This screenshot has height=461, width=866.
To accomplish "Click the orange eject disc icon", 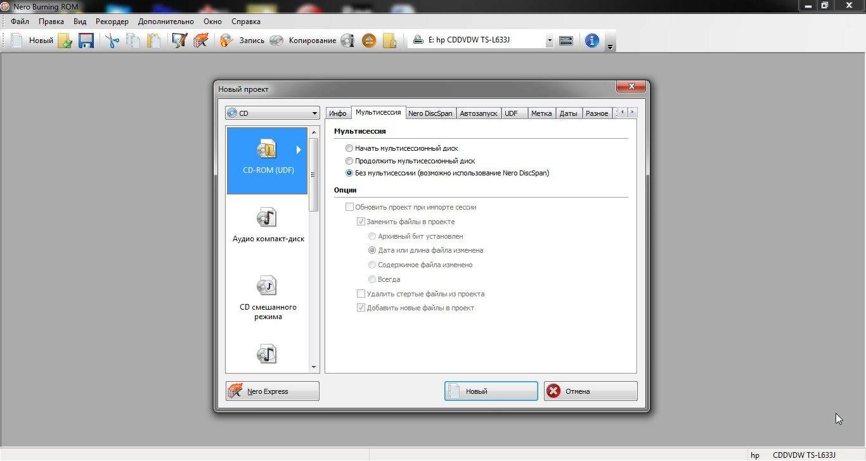I will [x=369, y=41].
